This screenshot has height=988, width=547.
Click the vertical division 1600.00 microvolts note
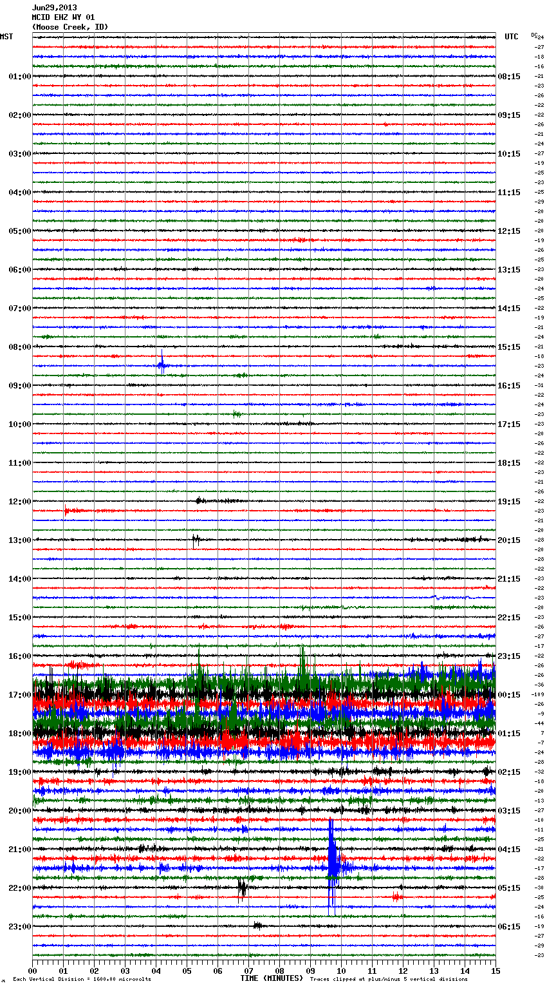pyautogui.click(x=82, y=980)
